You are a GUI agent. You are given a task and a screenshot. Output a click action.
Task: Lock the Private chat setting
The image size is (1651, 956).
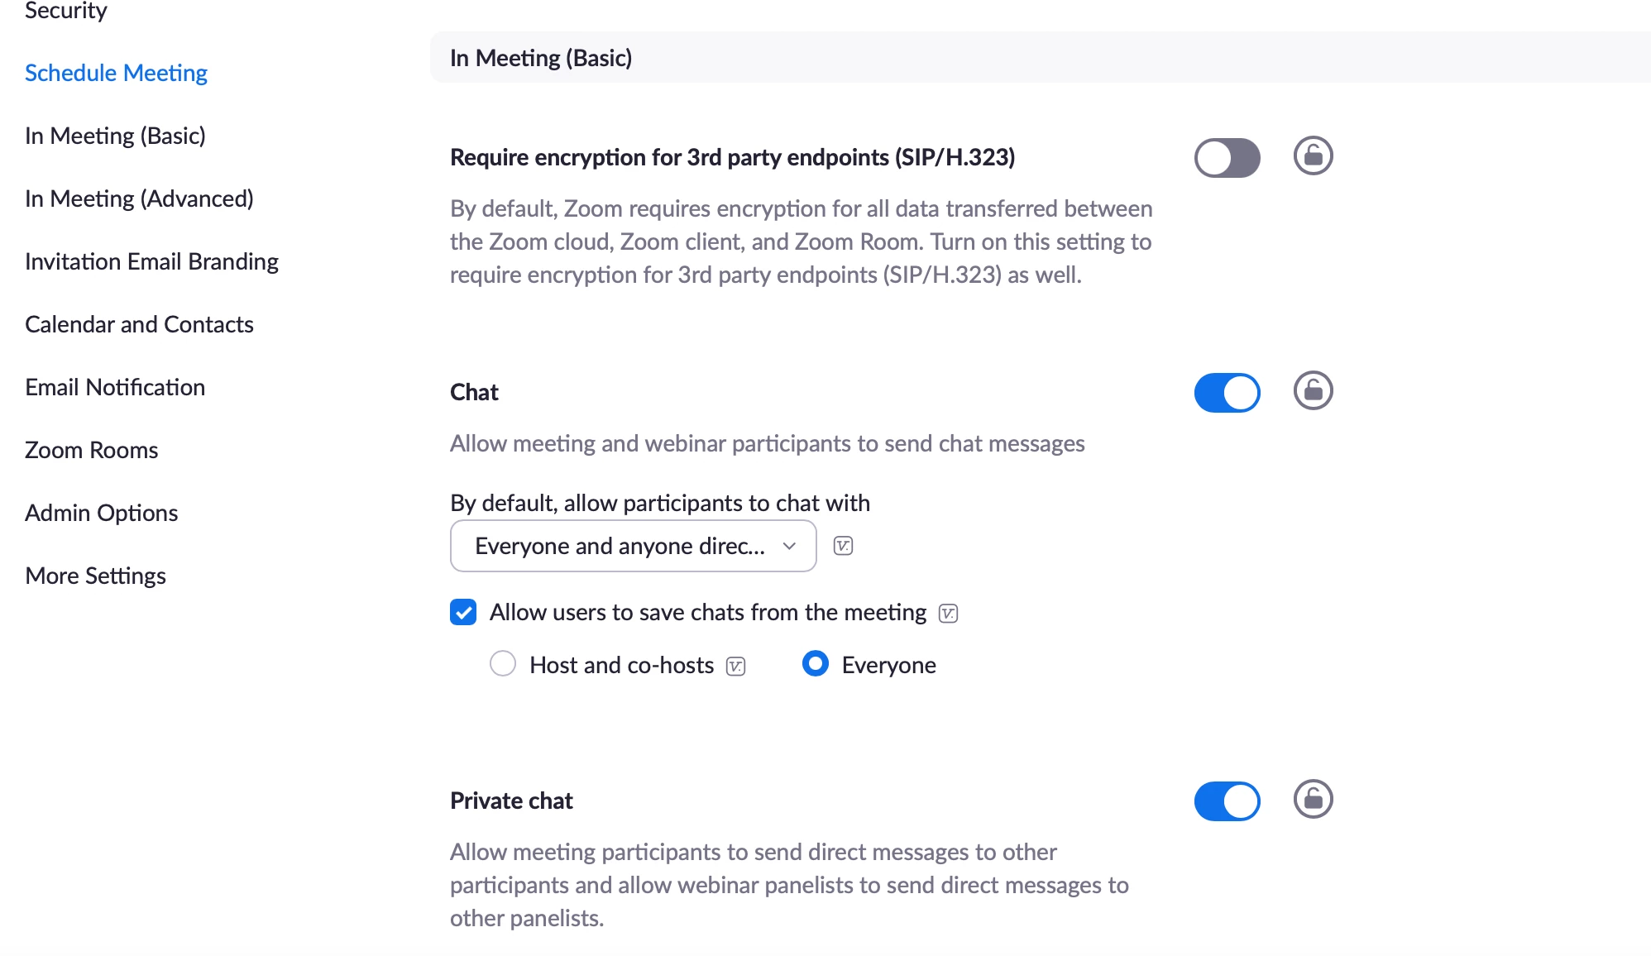click(1313, 799)
